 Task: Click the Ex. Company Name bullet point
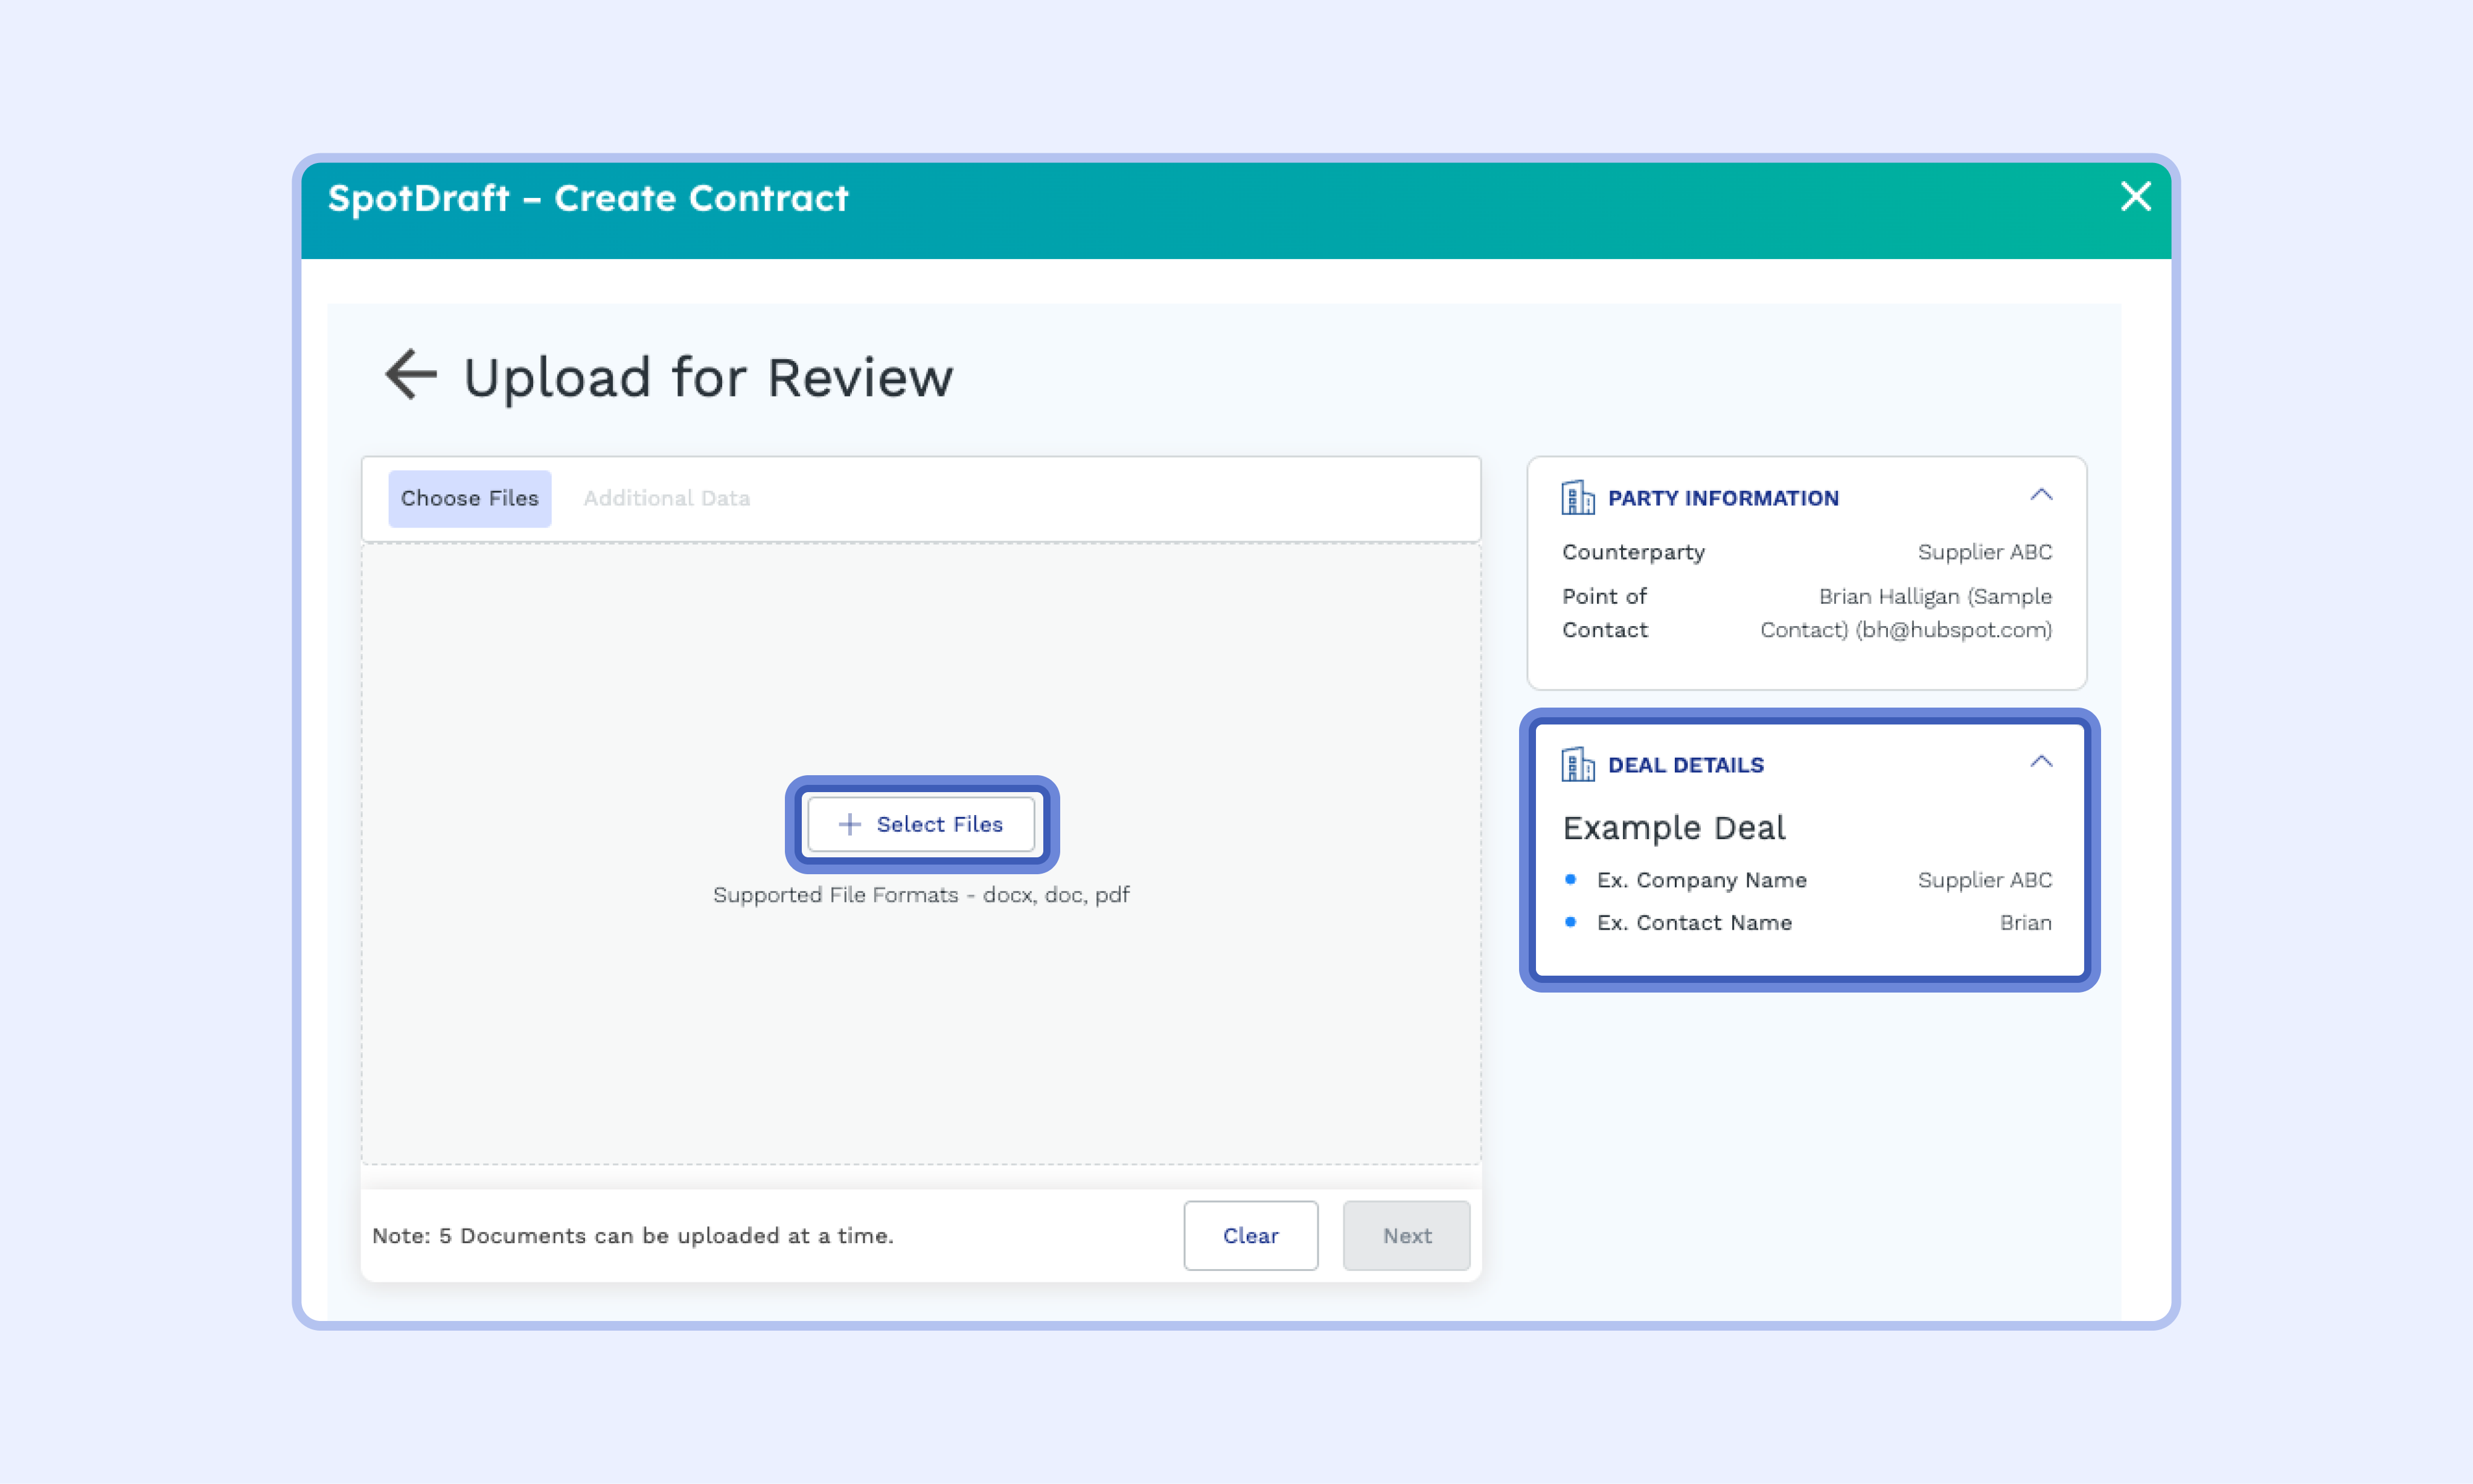click(1570, 880)
